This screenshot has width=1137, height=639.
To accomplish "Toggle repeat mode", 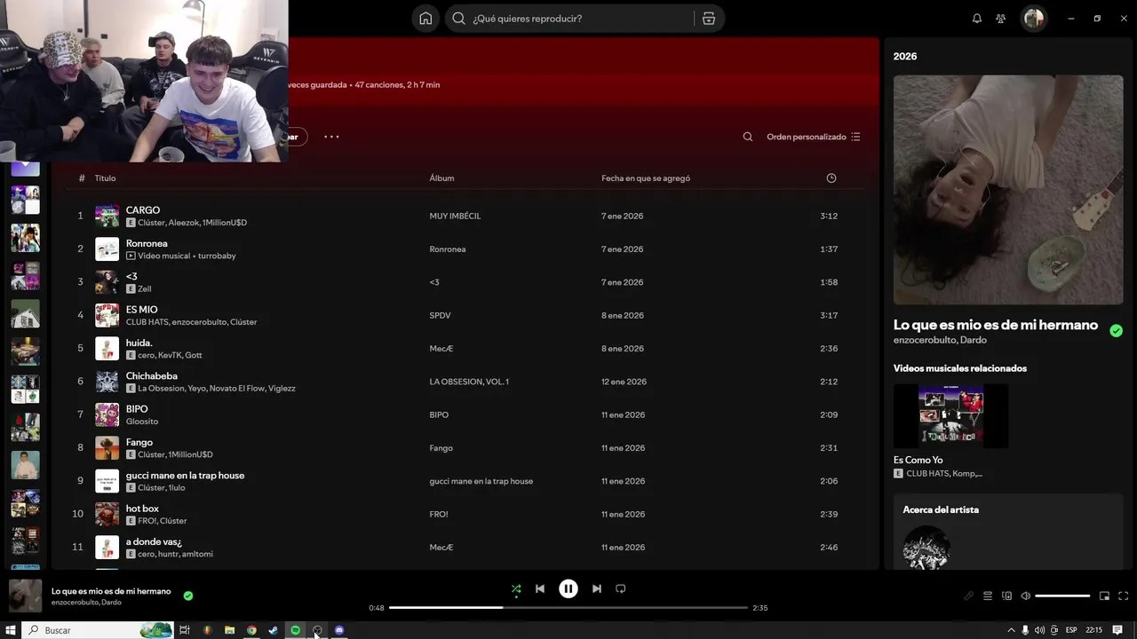I will tap(621, 588).
